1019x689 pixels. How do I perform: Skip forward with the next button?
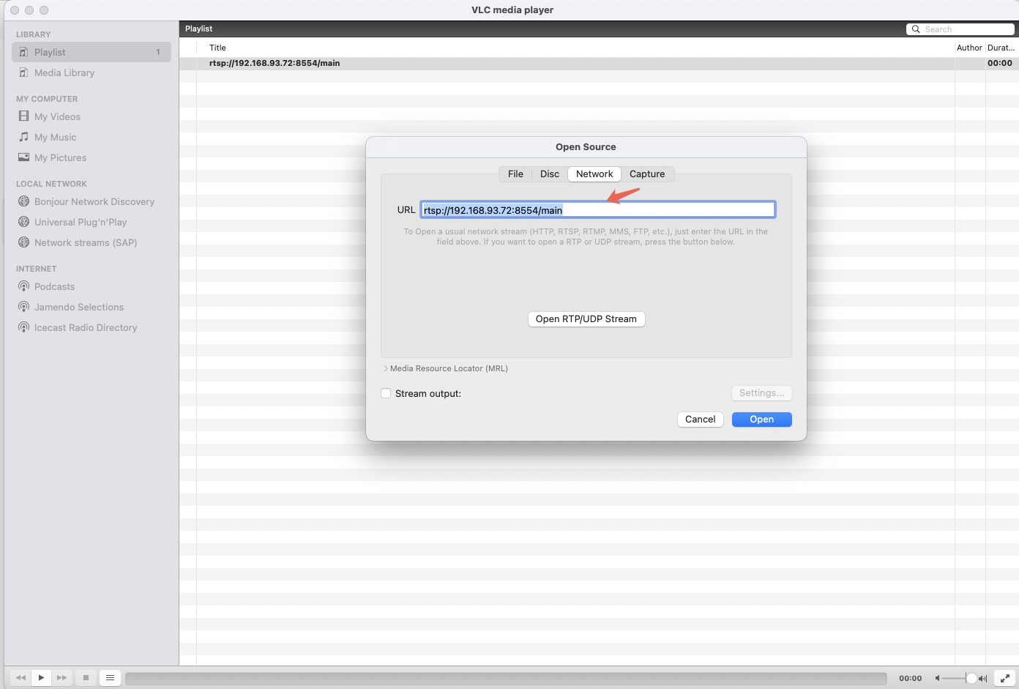tap(61, 678)
